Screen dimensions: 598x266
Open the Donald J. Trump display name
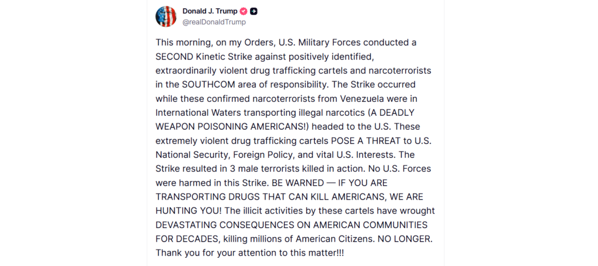click(210, 11)
